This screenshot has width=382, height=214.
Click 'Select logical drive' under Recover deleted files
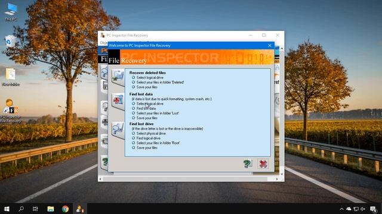(x=150, y=77)
